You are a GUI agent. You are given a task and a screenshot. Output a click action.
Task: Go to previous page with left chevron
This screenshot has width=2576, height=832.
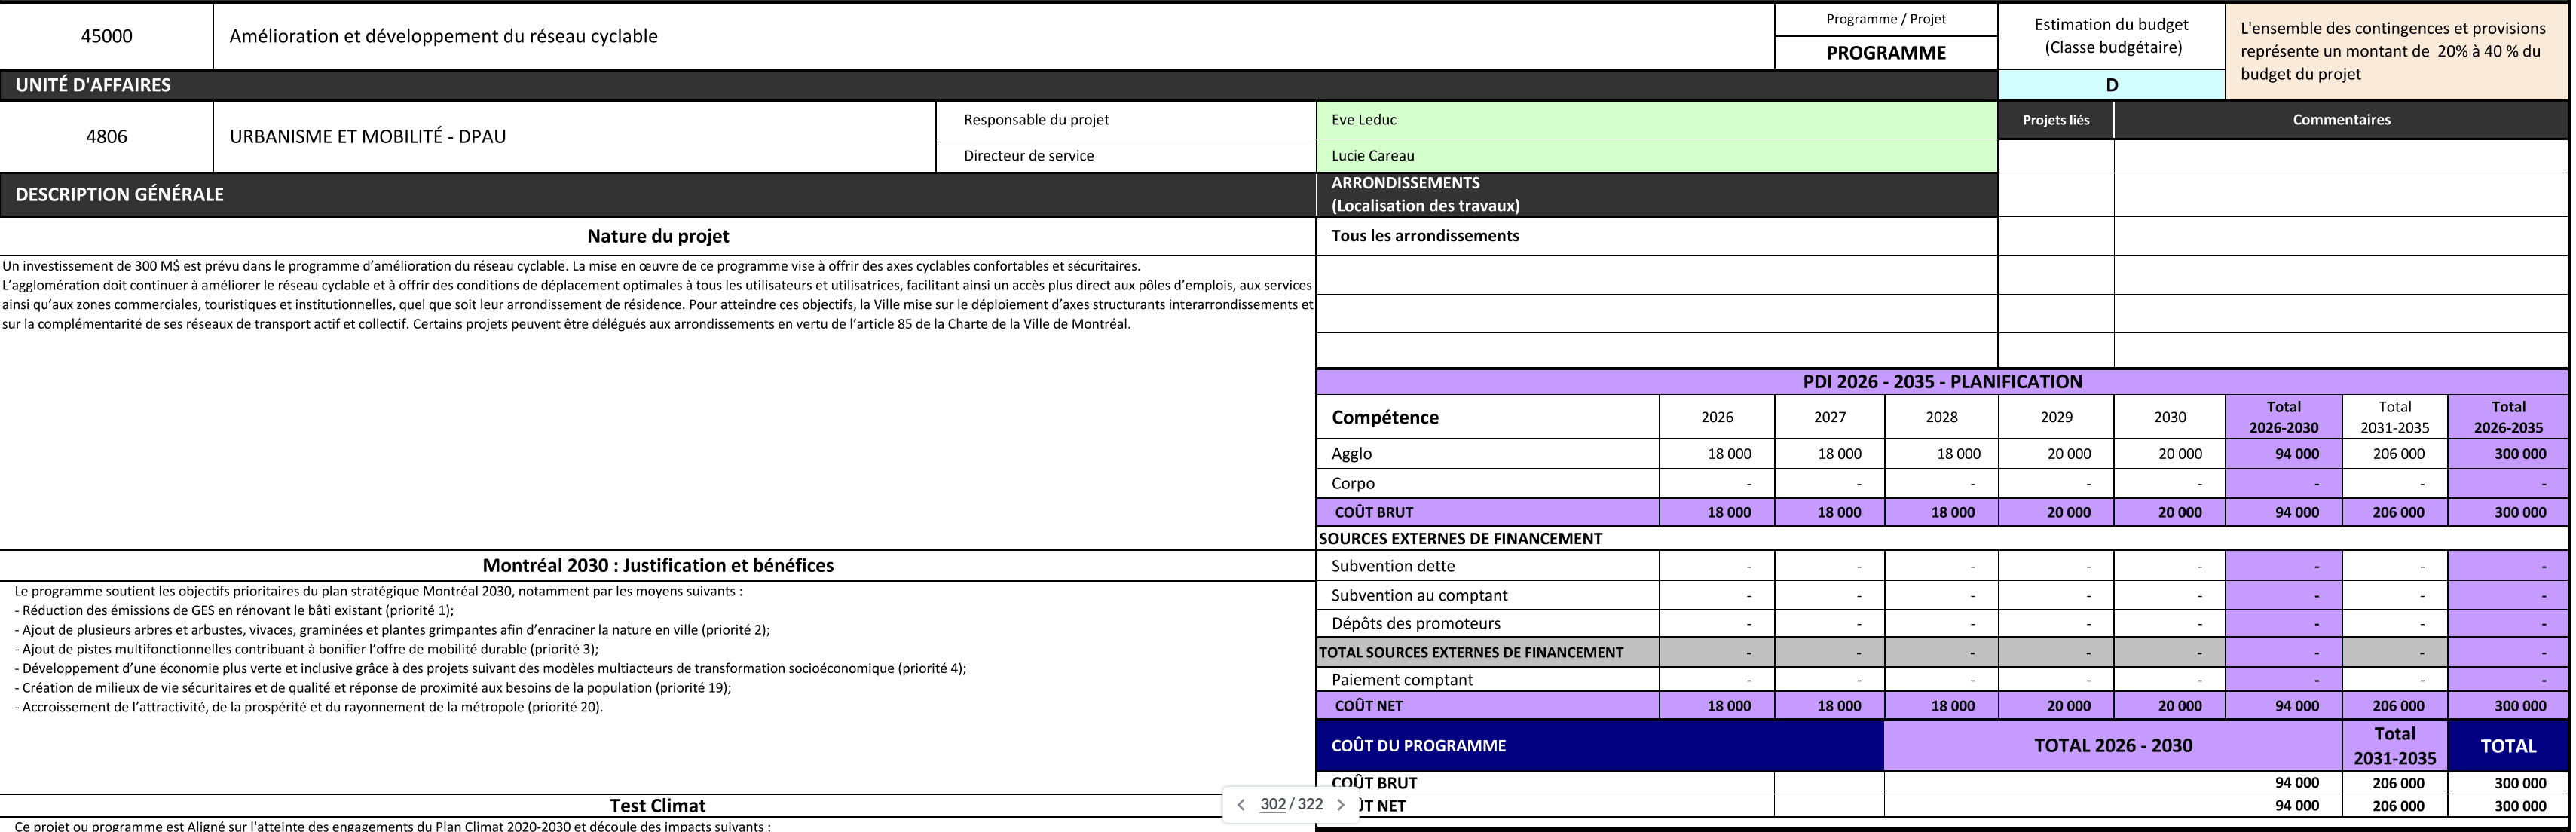tap(1241, 805)
